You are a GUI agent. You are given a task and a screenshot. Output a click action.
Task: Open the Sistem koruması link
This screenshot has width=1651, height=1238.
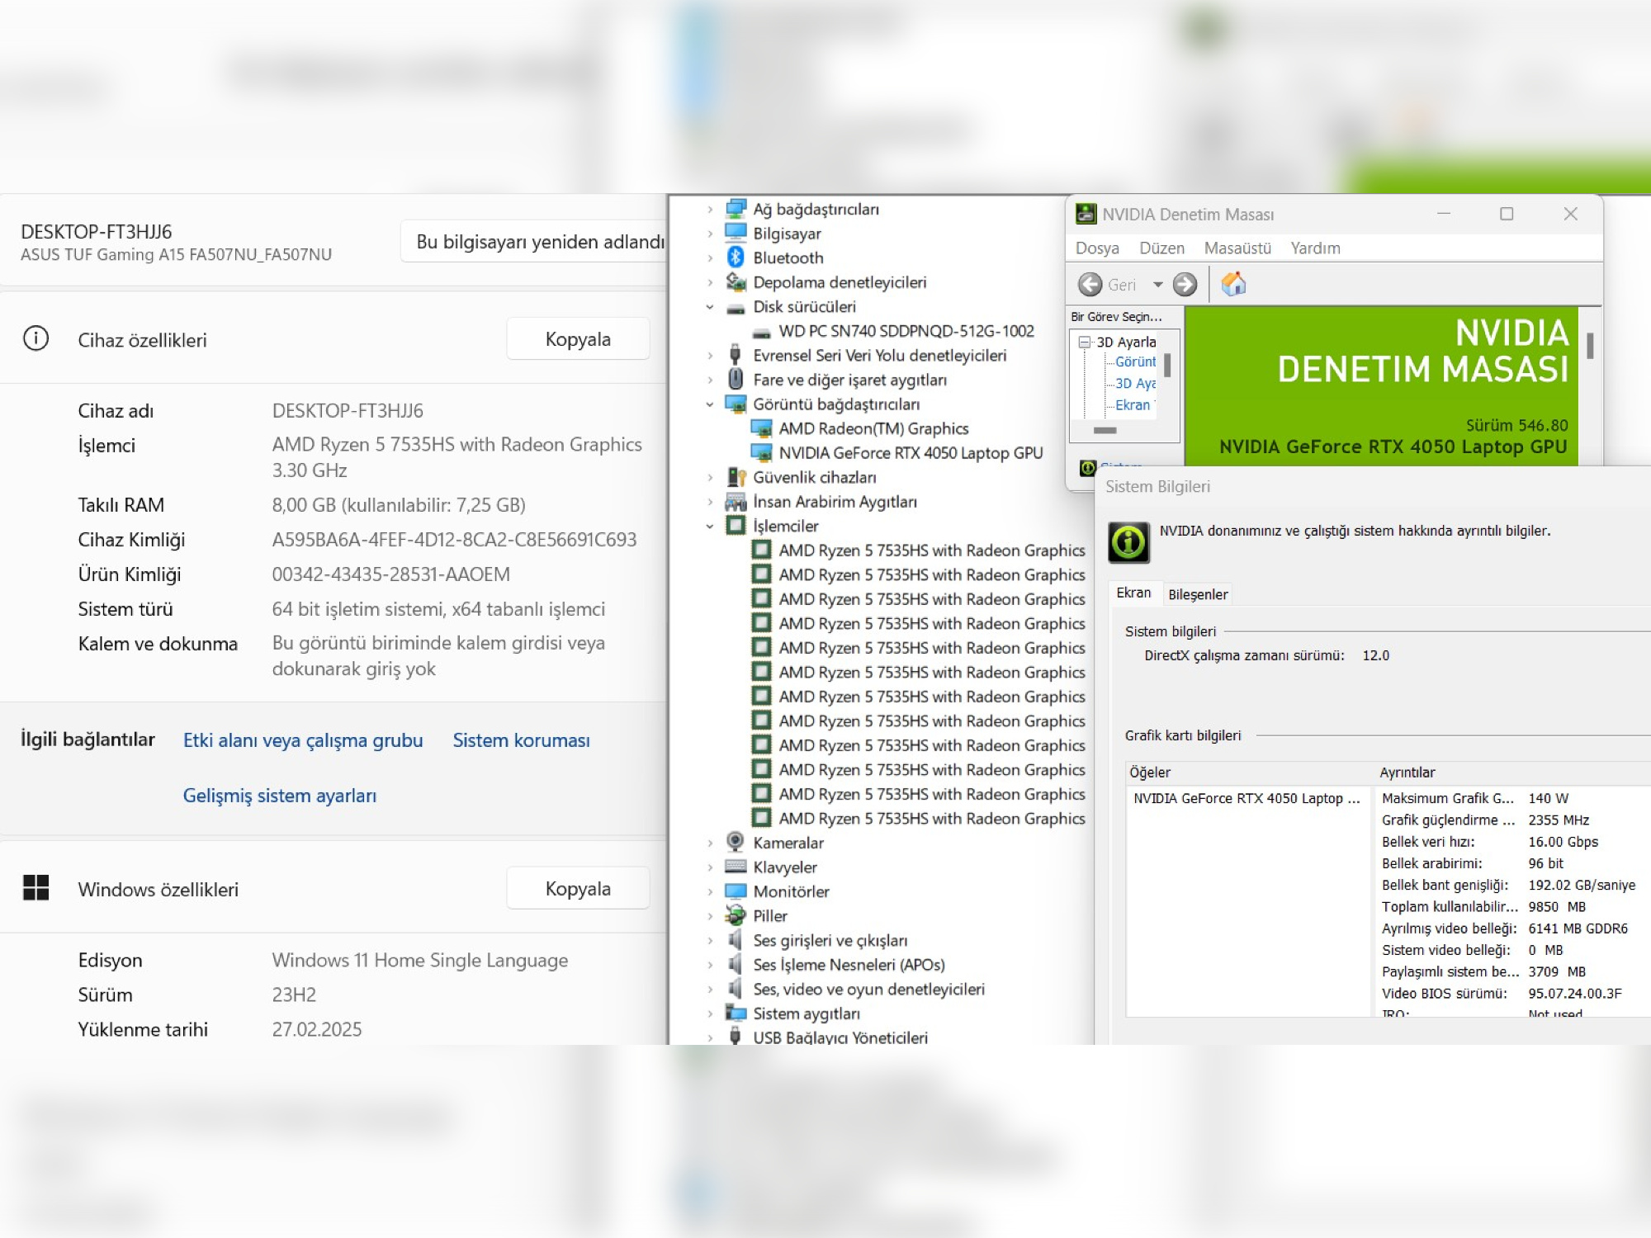522,740
